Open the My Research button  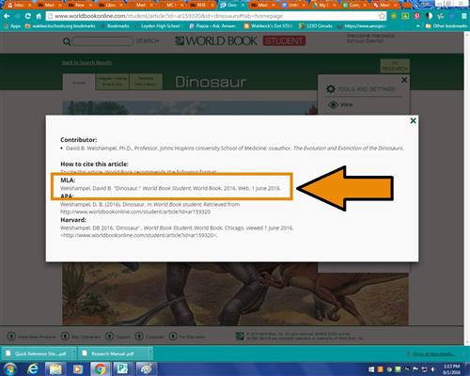395,66
